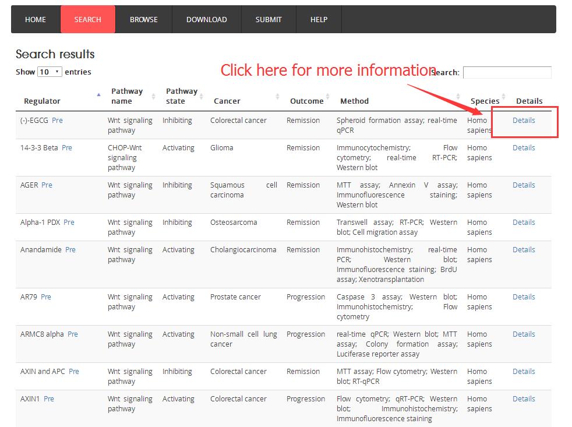Open the entries-per-page dropdown
The image size is (572, 427).
[x=50, y=72]
